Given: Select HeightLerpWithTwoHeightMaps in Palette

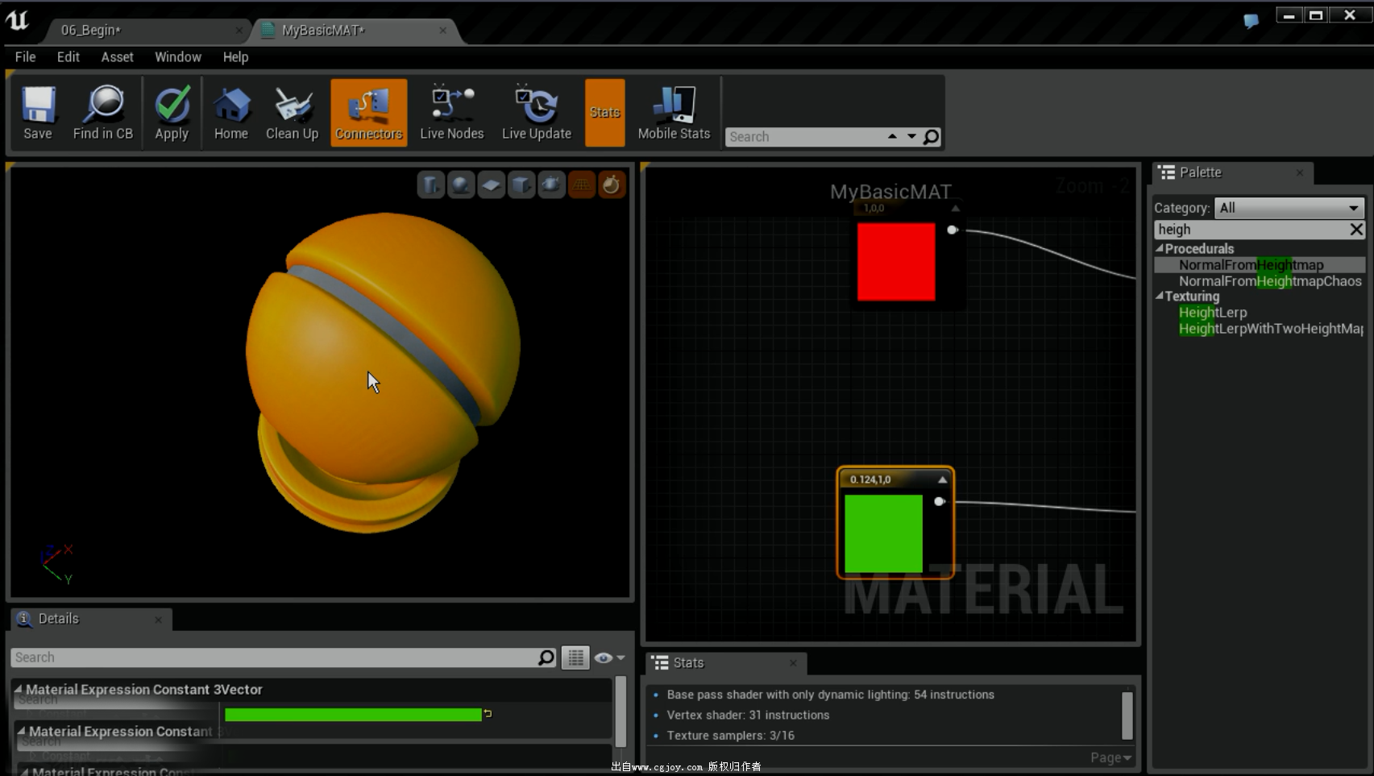Looking at the screenshot, I should pos(1271,329).
